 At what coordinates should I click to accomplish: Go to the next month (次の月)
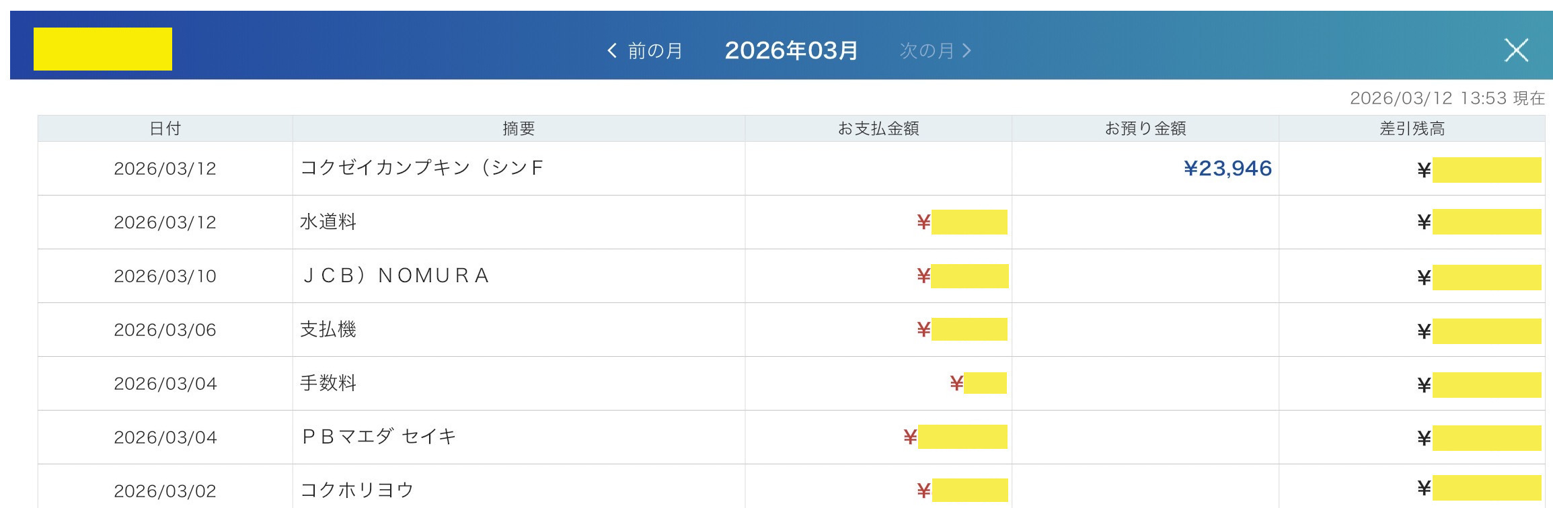pyautogui.click(x=936, y=50)
